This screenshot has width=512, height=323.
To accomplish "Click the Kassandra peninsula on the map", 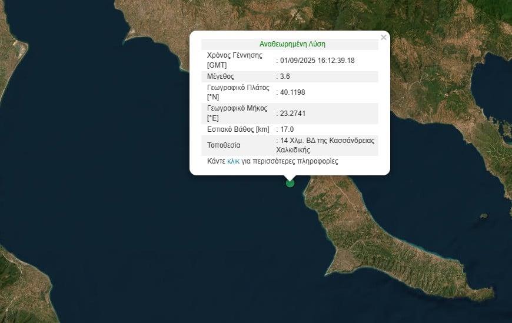I will click(377, 241).
